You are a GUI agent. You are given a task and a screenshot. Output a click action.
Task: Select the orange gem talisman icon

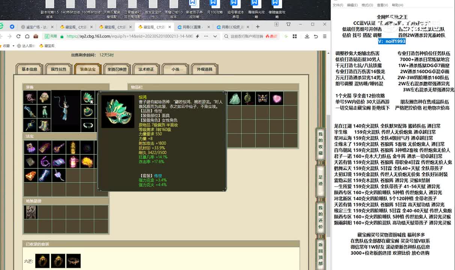tap(31, 175)
